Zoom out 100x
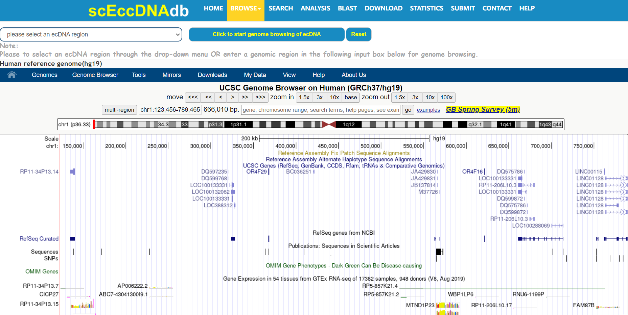The width and height of the screenshot is (628, 315). click(446, 97)
